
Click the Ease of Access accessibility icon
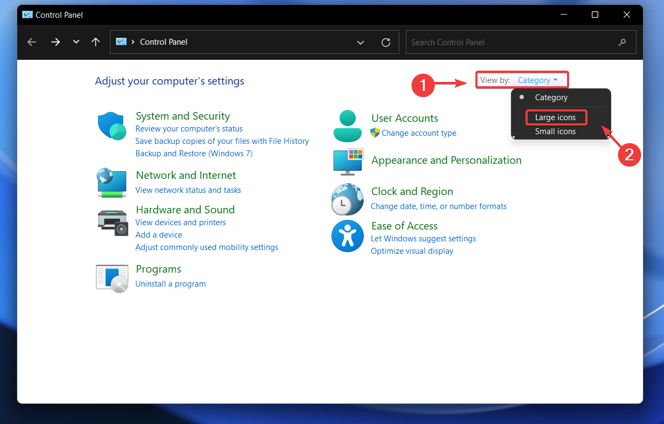[x=348, y=235]
